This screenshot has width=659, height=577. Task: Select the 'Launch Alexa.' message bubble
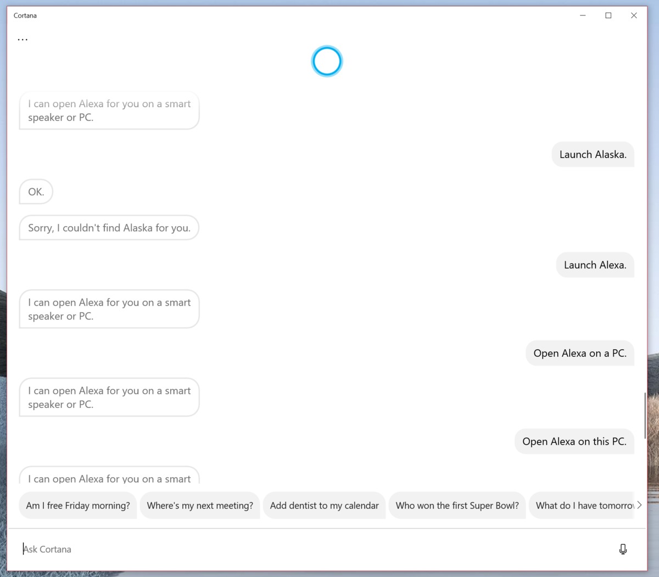(x=595, y=265)
